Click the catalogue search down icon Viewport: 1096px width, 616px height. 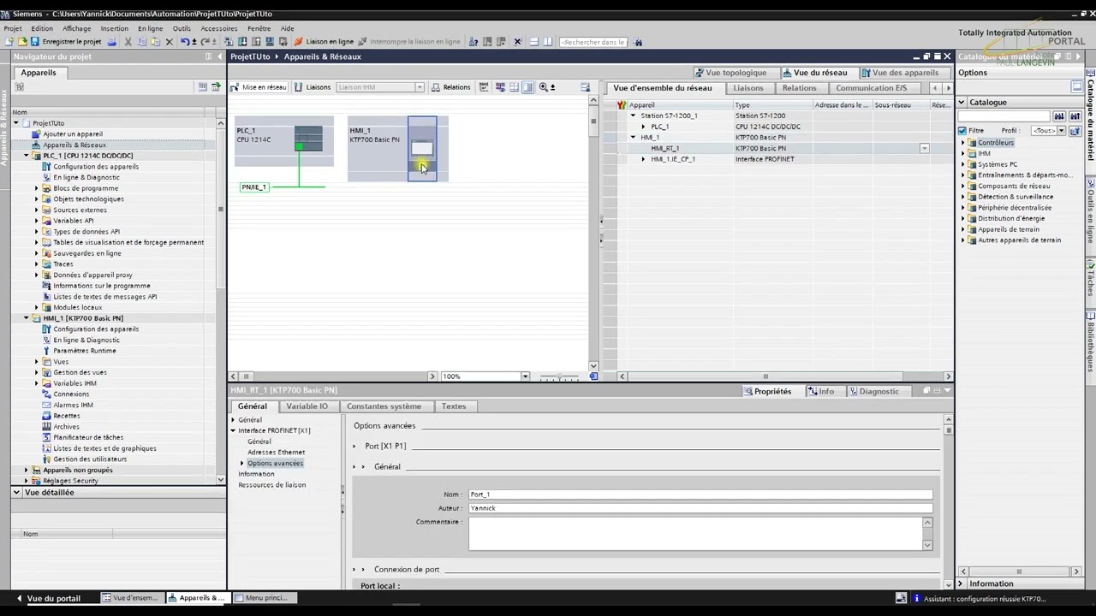[x=1059, y=116]
